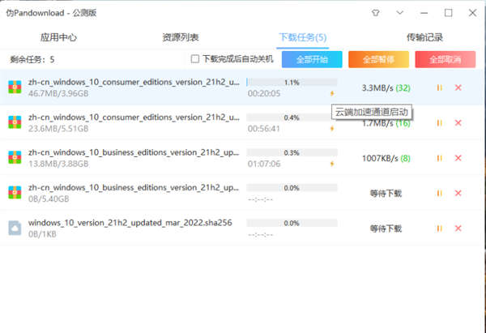The image size is (486, 333).
Task: Click archive file icon of 3.96GB download
Action: pyautogui.click(x=15, y=88)
